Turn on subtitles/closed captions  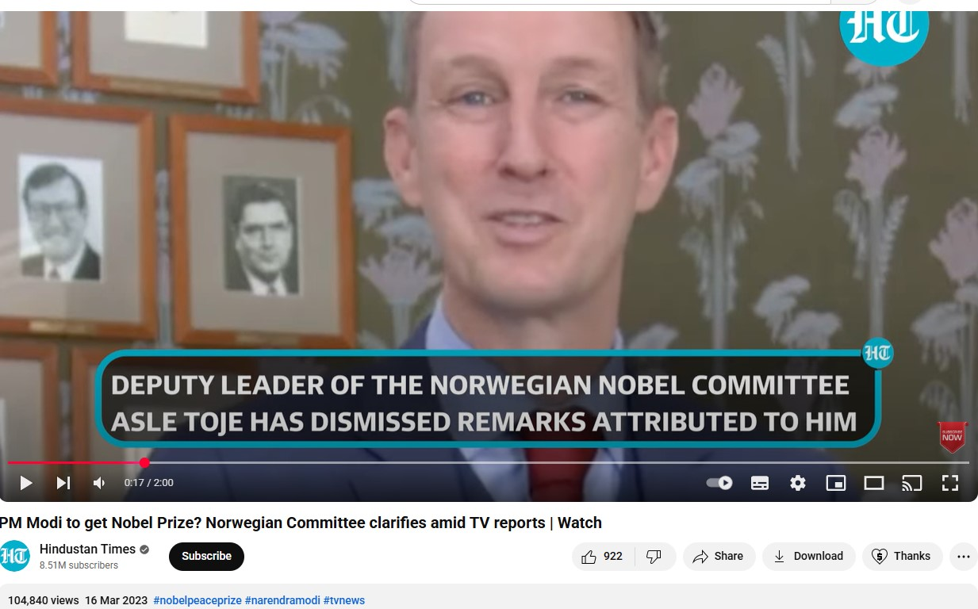[760, 483]
